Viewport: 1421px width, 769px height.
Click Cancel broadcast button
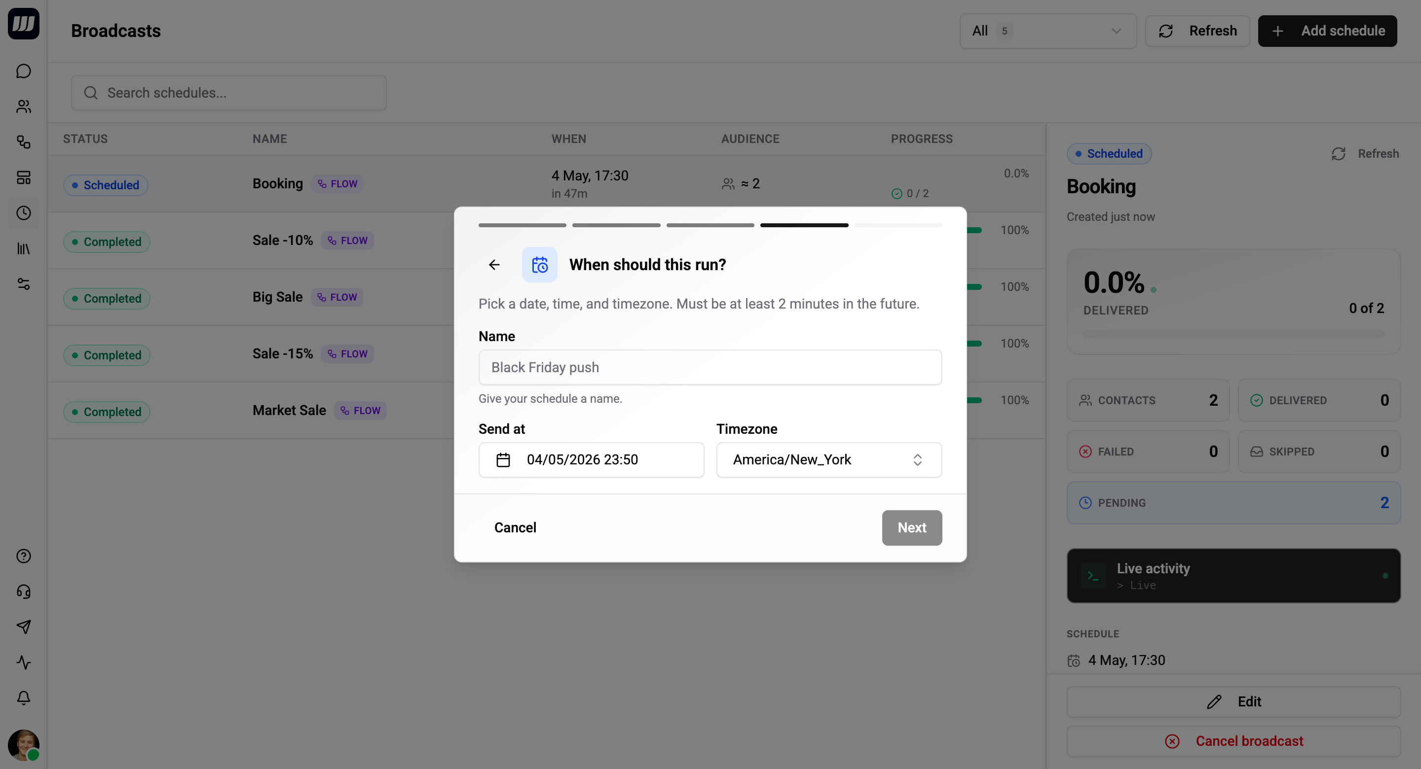1233,741
